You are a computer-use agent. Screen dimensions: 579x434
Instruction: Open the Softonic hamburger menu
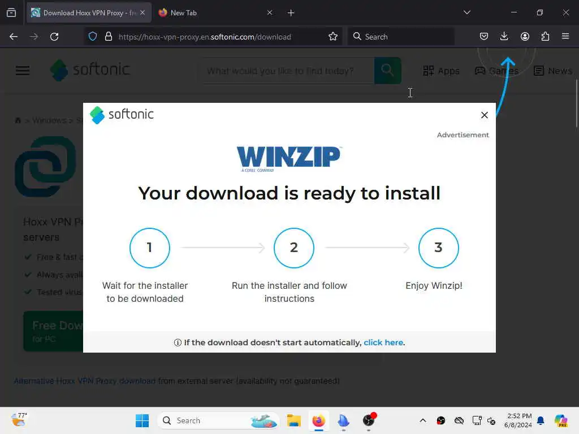click(23, 71)
